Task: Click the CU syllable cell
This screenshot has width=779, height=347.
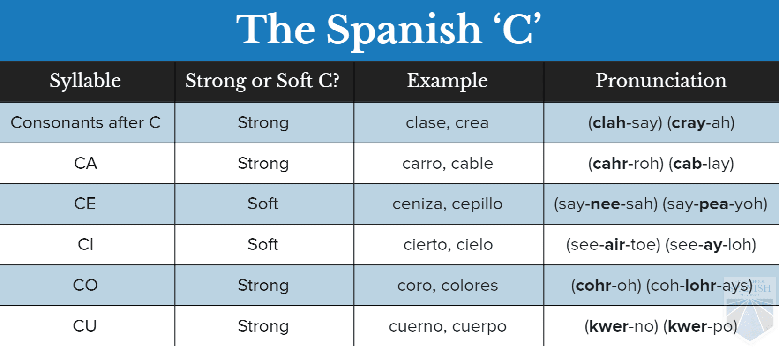Action: pos(85,326)
